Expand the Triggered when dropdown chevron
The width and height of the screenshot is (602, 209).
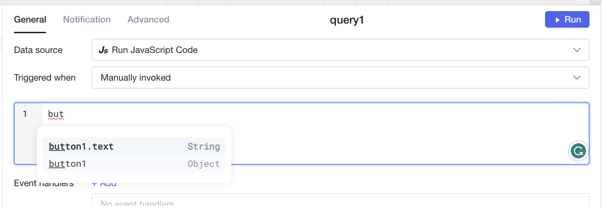pyautogui.click(x=577, y=78)
